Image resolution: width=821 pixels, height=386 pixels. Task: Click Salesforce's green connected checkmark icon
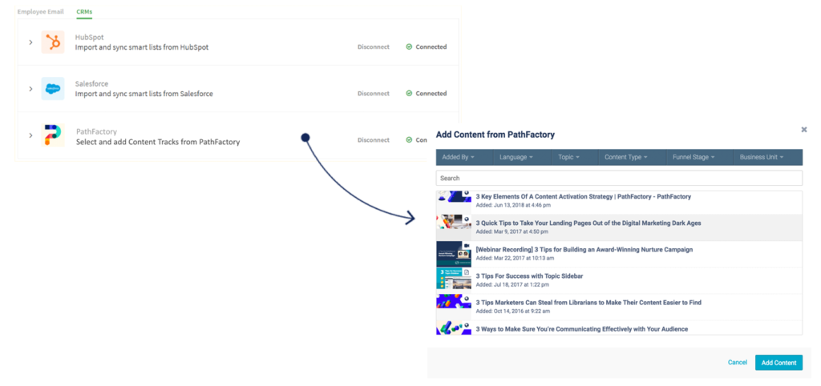[409, 93]
